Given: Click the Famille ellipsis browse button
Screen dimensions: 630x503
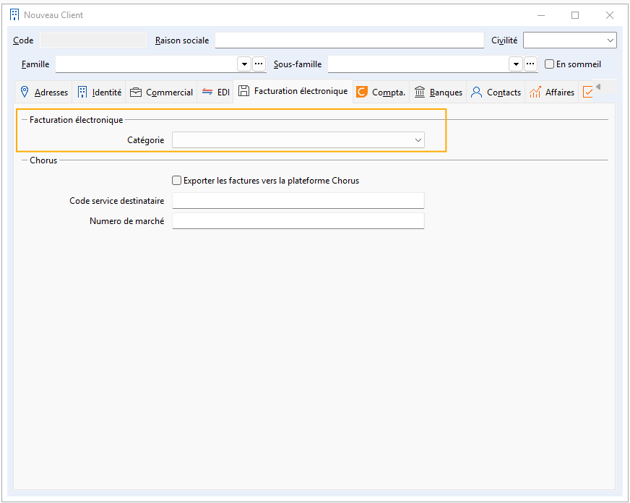Looking at the screenshot, I should (259, 64).
